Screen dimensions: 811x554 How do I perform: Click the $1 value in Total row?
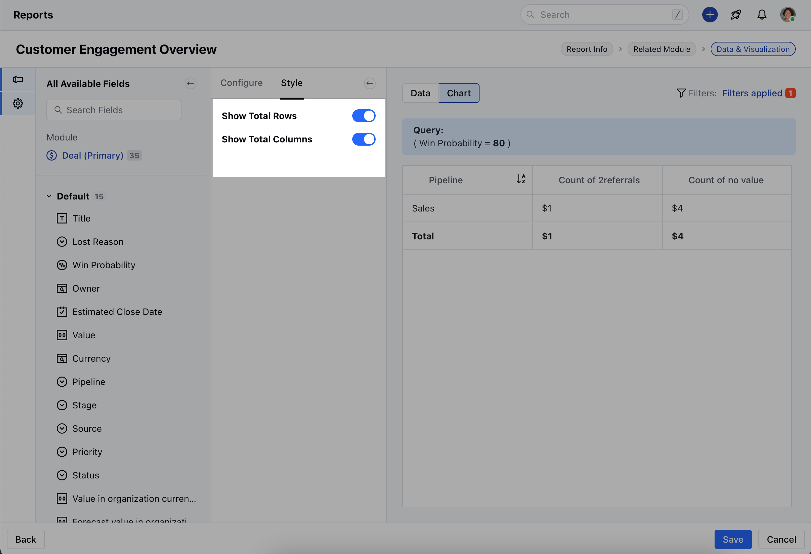tap(547, 236)
